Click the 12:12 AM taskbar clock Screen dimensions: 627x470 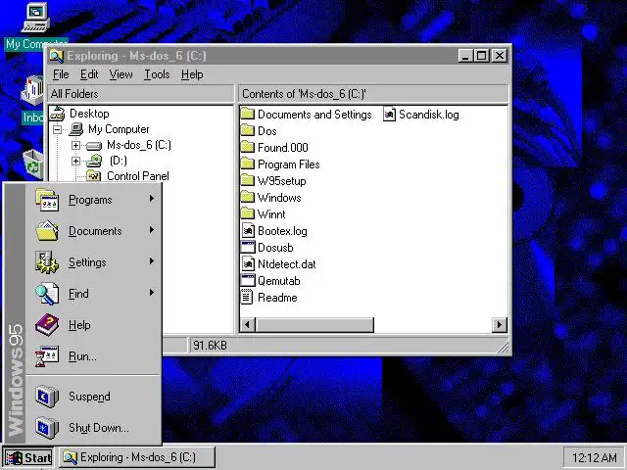click(x=594, y=457)
